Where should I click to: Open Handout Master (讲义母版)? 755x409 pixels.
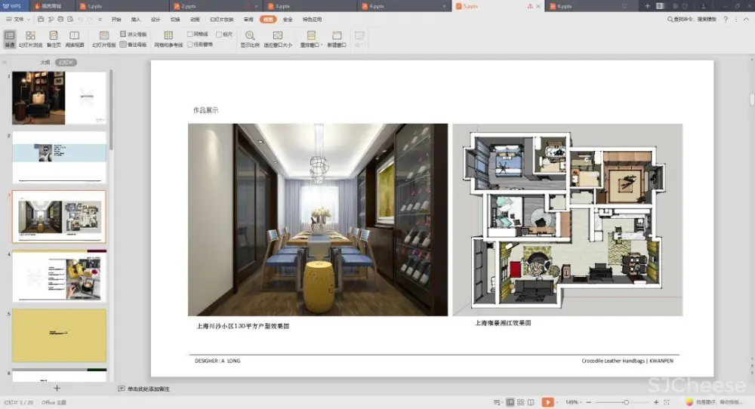pyautogui.click(x=134, y=34)
